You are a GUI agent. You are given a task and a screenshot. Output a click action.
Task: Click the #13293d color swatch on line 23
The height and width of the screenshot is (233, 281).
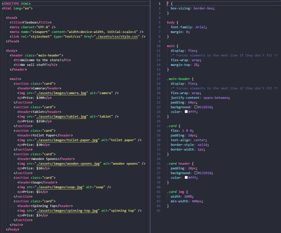(x=196, y=107)
